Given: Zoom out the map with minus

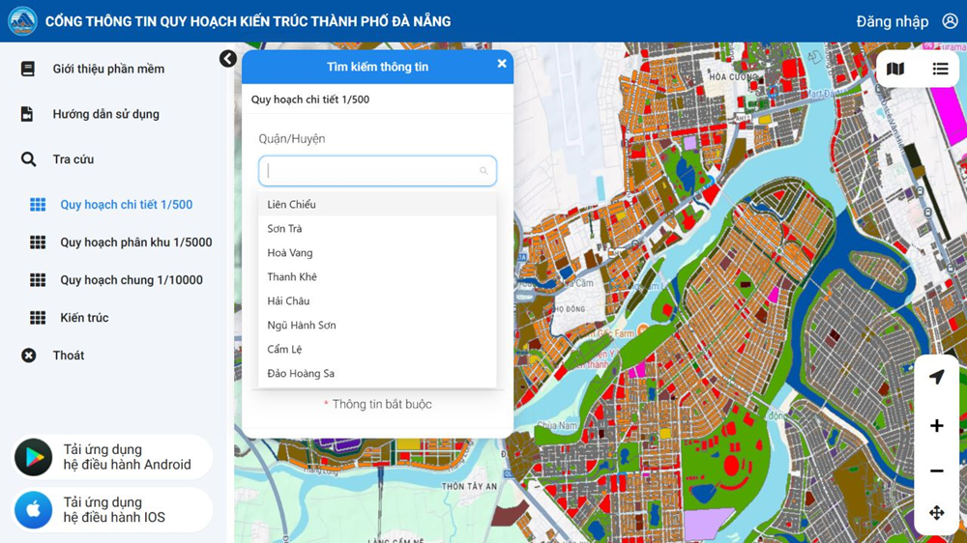Looking at the screenshot, I should (x=937, y=471).
